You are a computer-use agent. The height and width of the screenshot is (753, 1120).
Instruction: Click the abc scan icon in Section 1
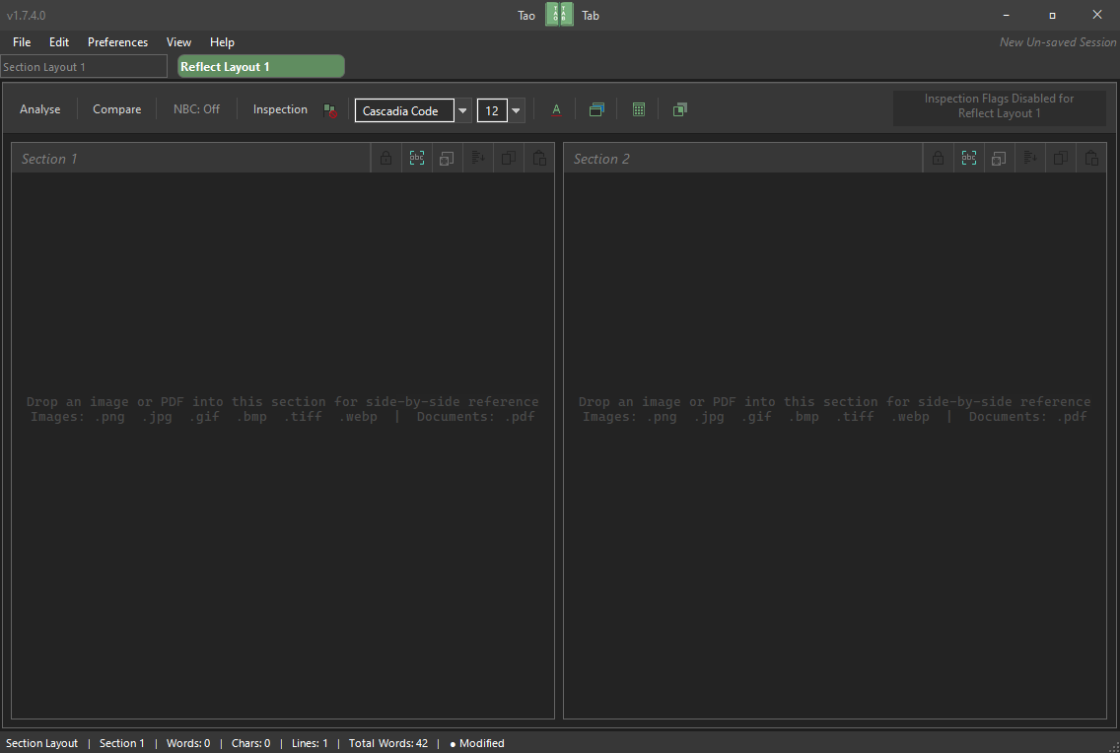click(416, 159)
